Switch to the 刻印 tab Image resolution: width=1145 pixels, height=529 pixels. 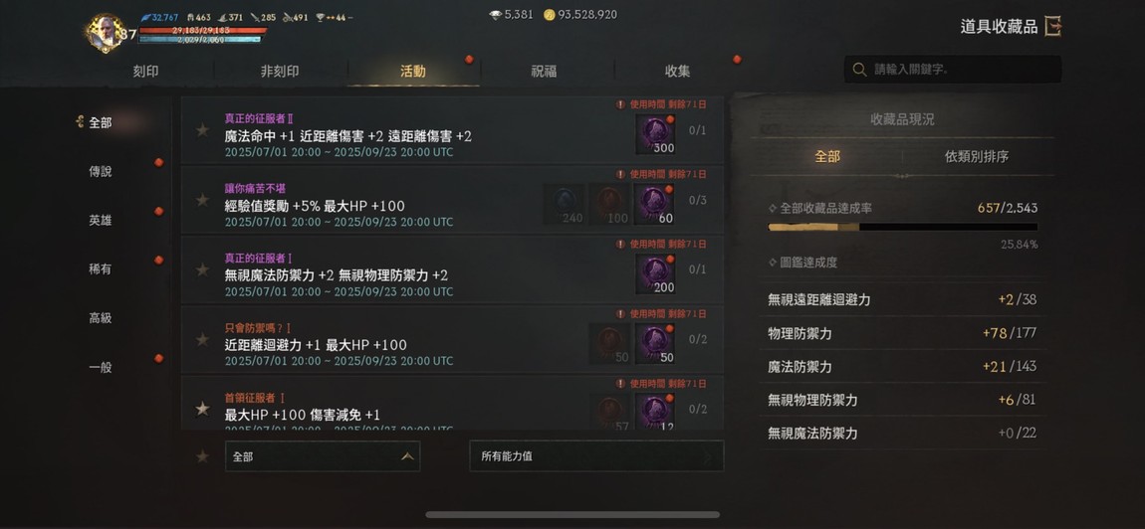point(146,72)
